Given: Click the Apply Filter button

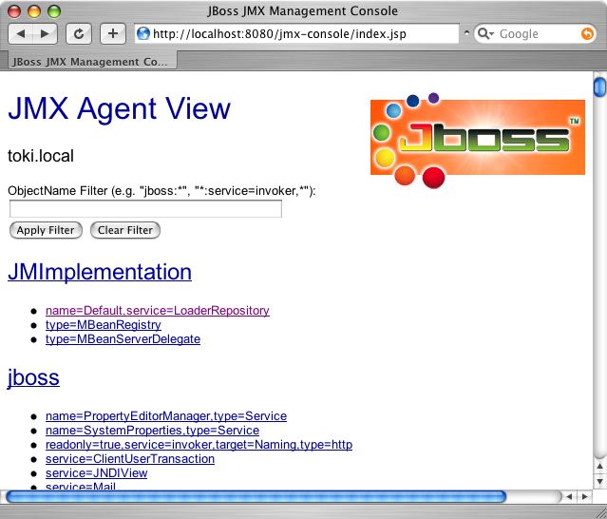Looking at the screenshot, I should [46, 230].
